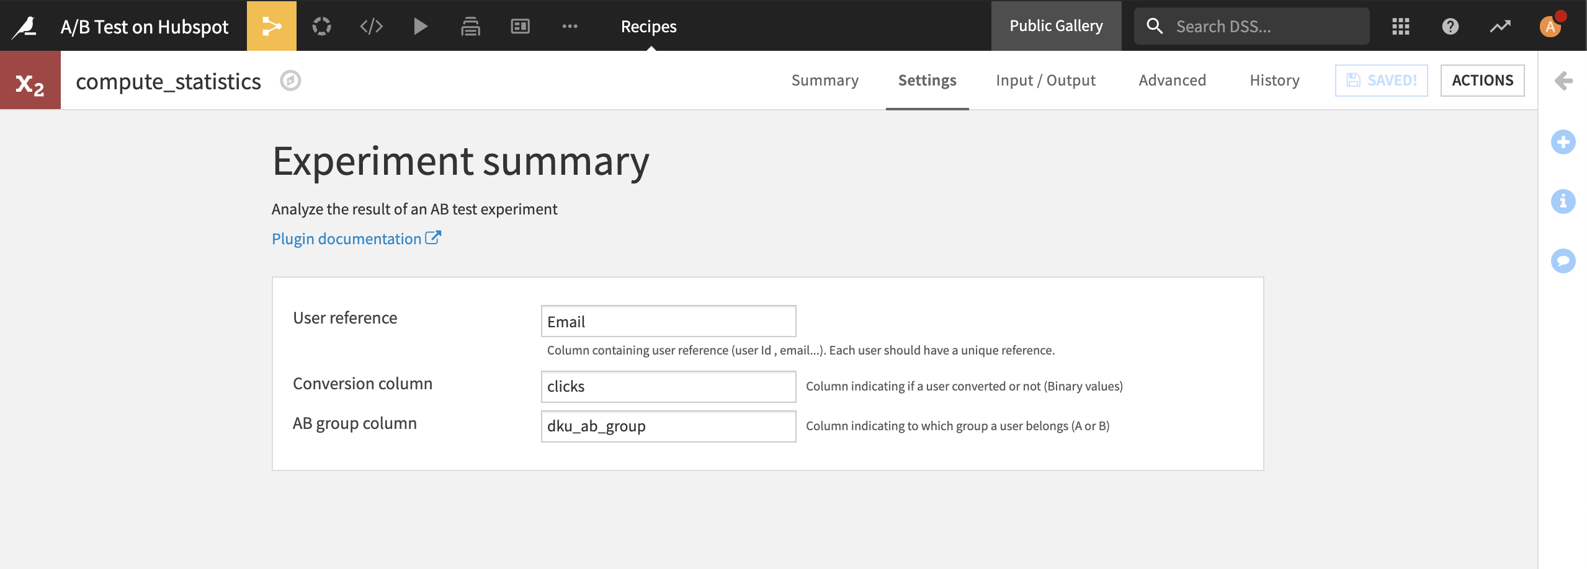Open the ACTIONS menu
Image resolution: width=1587 pixels, height=569 pixels.
[1483, 80]
